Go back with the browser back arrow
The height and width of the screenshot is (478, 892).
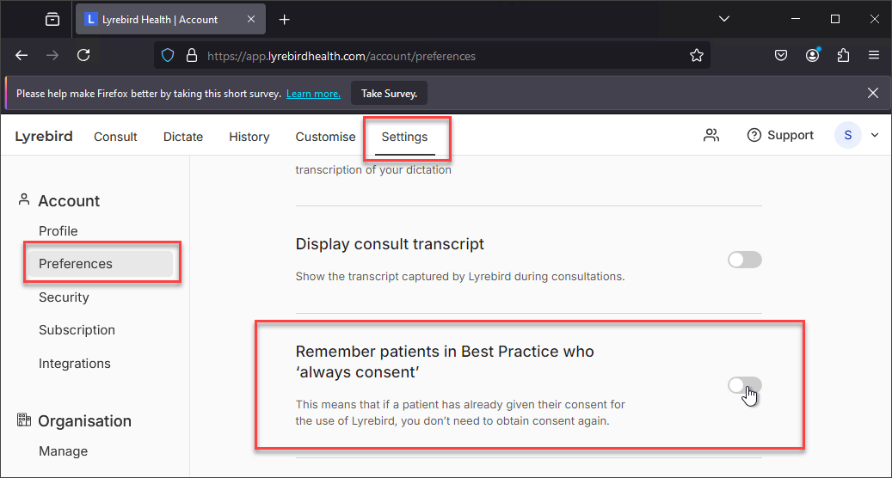[x=22, y=55]
